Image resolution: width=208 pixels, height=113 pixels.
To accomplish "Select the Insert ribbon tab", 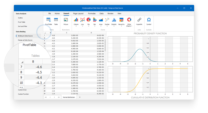I will (x=66, y=13).
